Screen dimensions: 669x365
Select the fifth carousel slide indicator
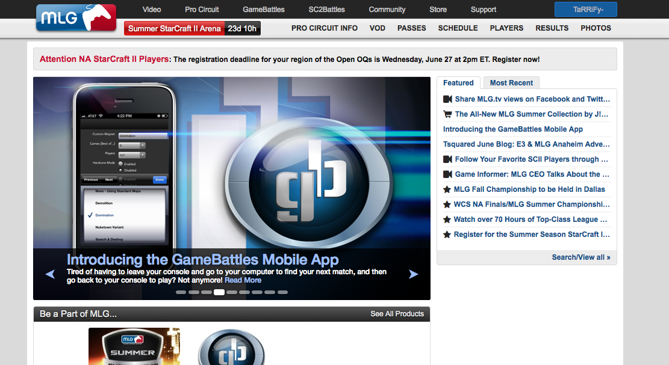click(232, 292)
